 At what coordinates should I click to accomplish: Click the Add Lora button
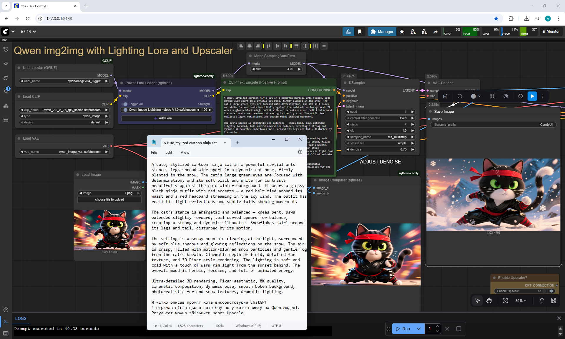point(167,118)
